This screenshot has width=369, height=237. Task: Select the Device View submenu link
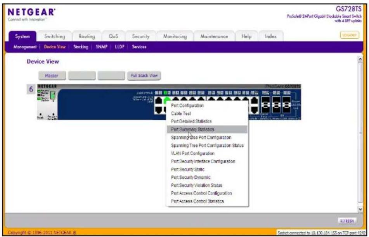55,47
